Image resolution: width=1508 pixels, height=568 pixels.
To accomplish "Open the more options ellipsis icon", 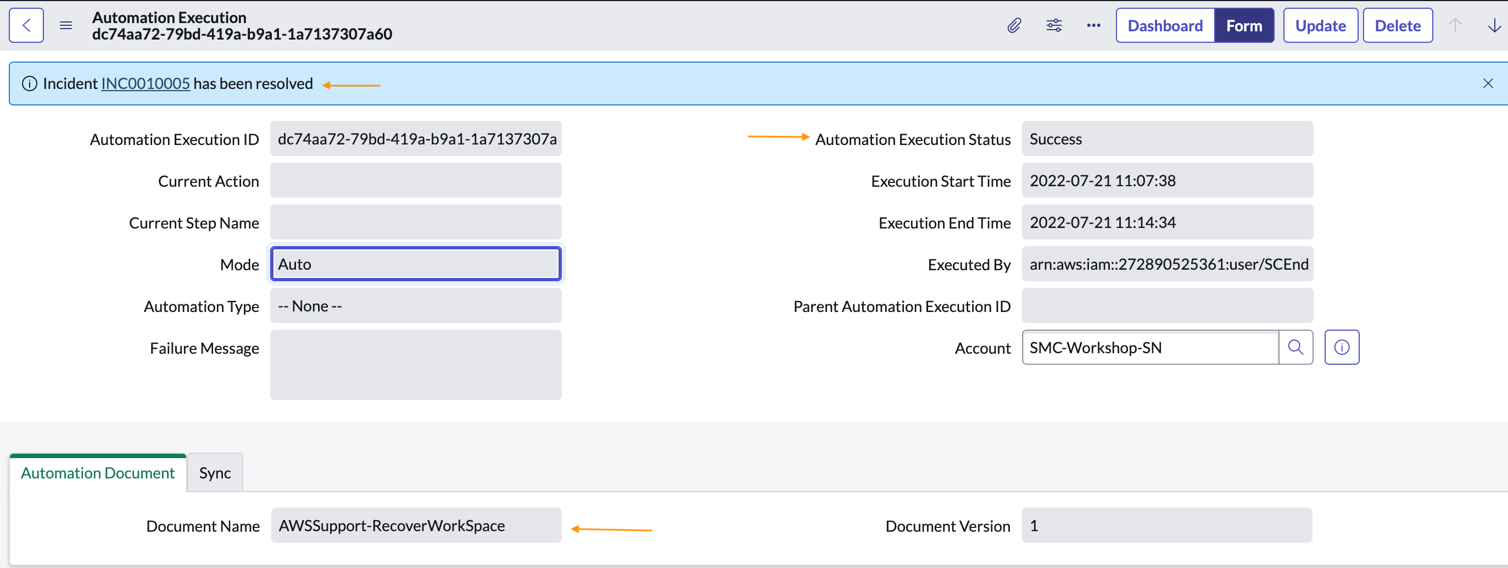I will 1093,25.
